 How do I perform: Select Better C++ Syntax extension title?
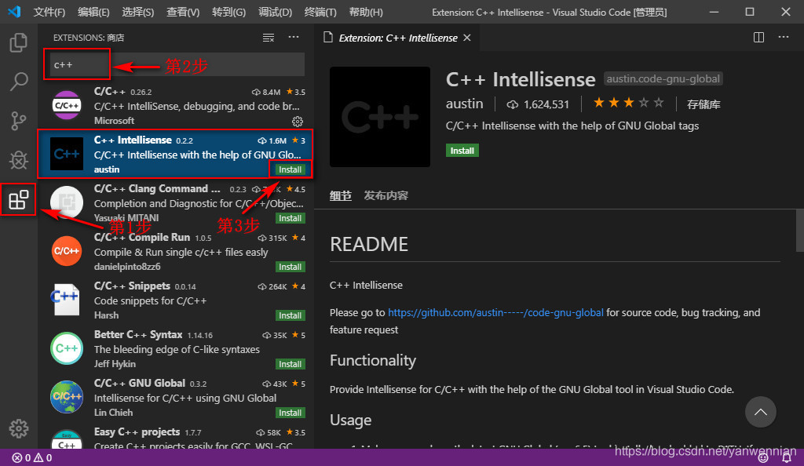click(x=138, y=334)
